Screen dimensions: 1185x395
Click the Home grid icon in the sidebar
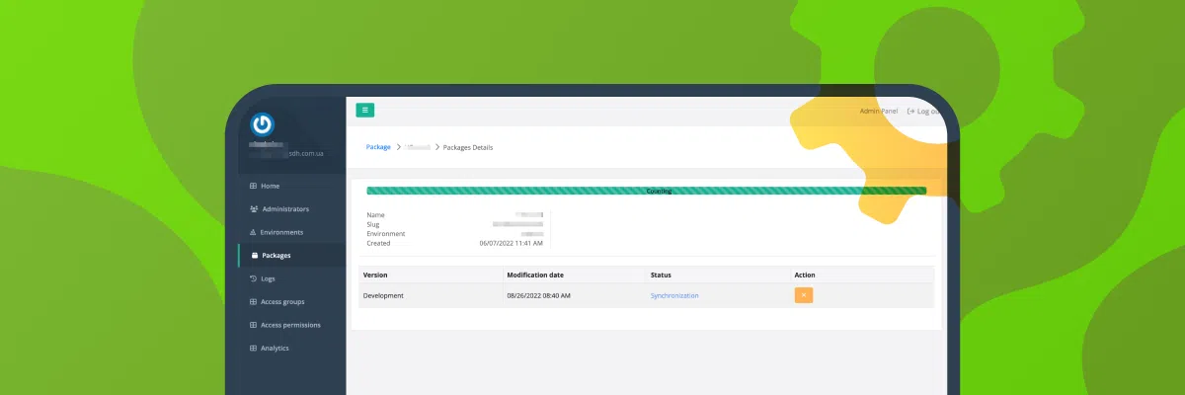coord(253,186)
